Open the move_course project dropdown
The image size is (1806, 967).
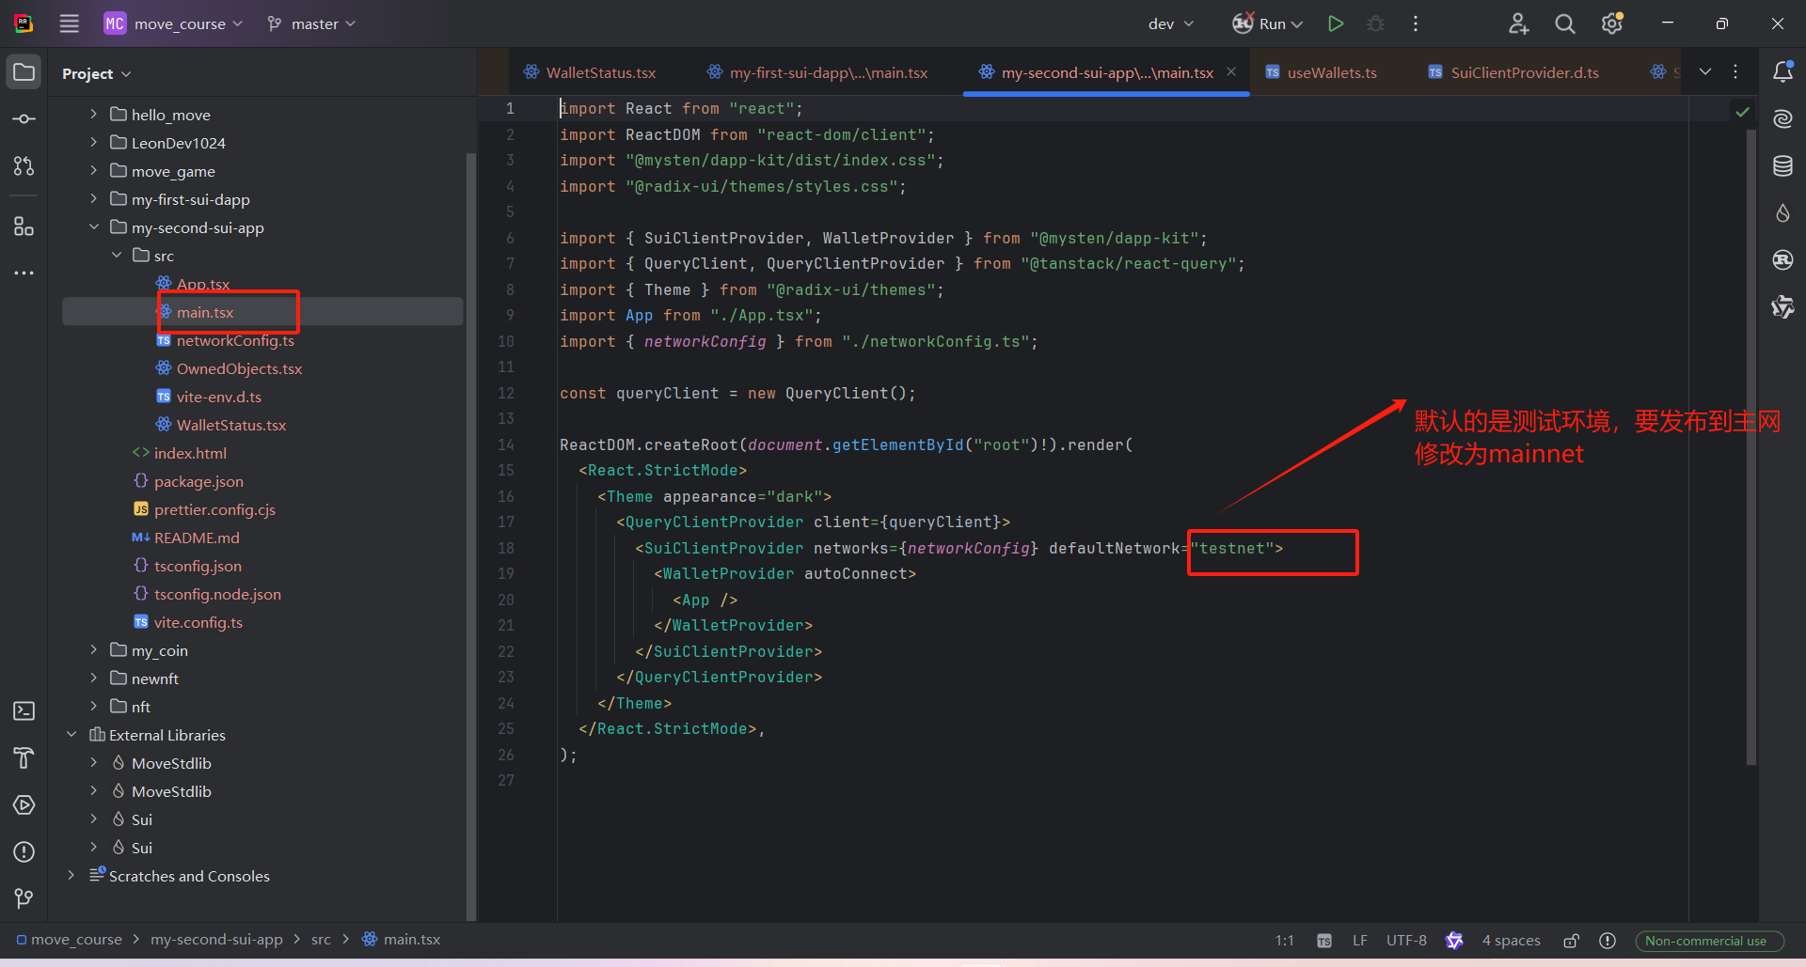tap(174, 23)
